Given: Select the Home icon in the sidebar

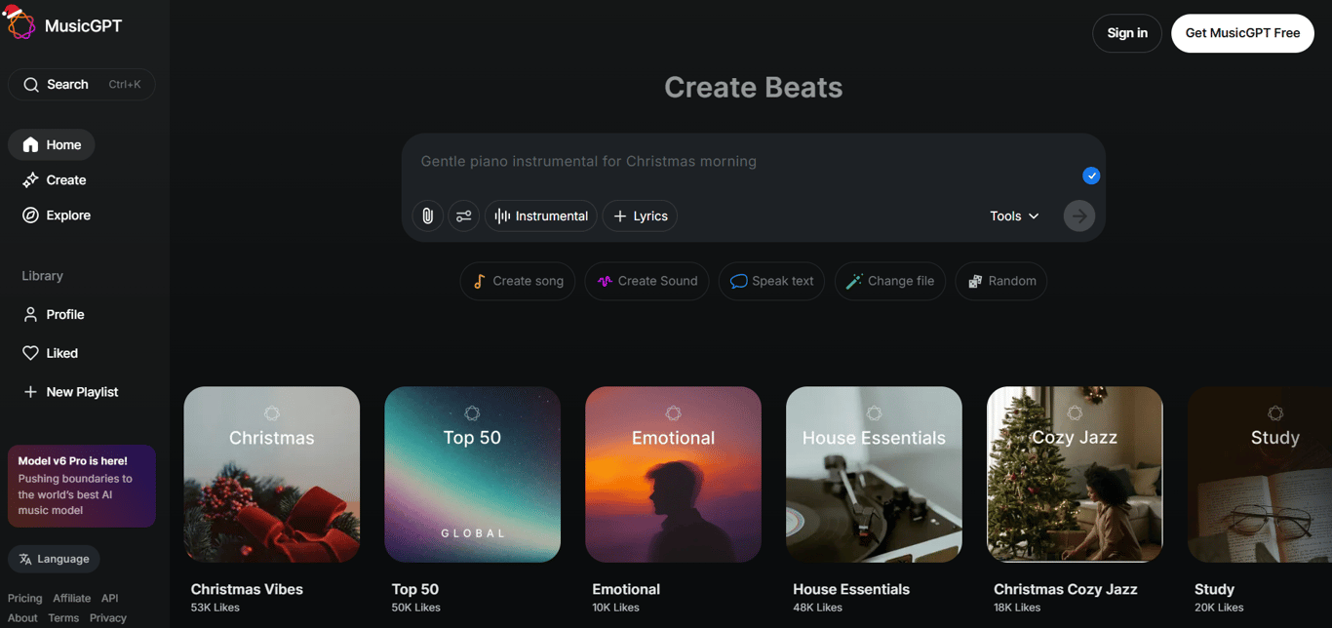Looking at the screenshot, I should click(31, 144).
